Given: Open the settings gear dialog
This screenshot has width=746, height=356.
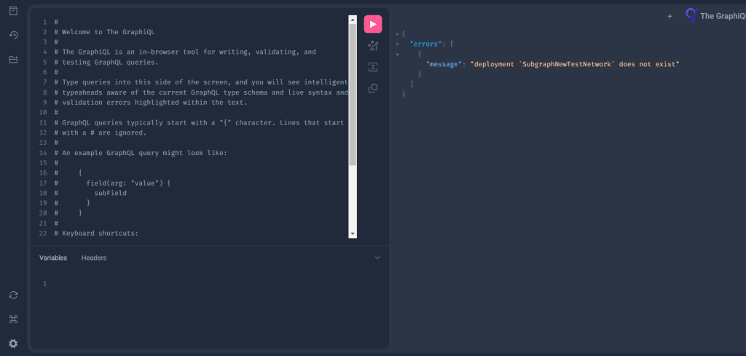Looking at the screenshot, I should point(13,344).
